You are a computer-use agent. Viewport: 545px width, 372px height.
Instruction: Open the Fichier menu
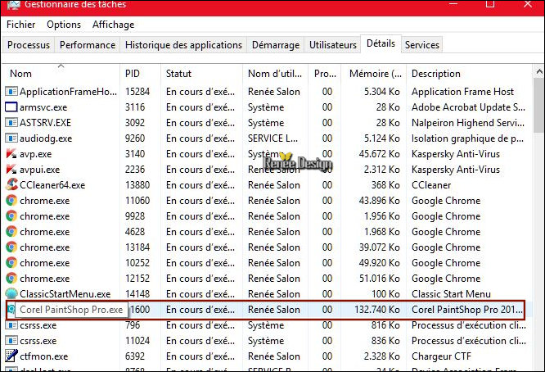click(x=20, y=25)
